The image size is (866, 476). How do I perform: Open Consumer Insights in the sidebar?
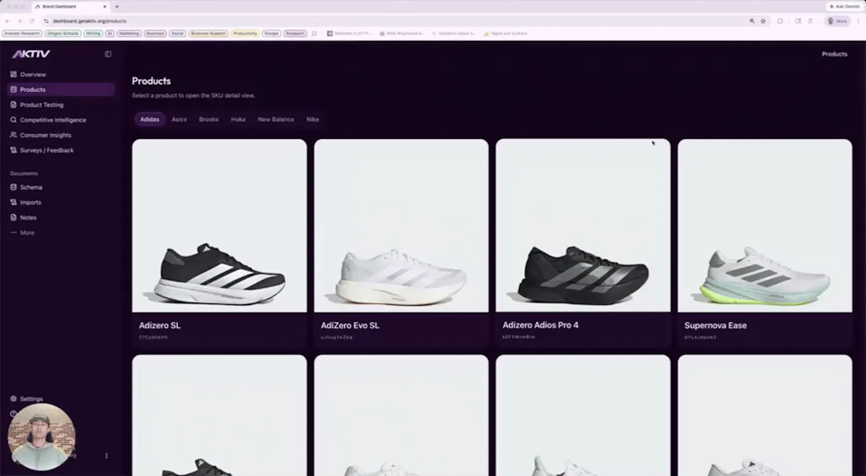tap(45, 135)
